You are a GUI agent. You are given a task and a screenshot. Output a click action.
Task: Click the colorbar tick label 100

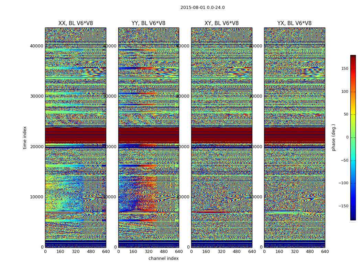point(345,91)
